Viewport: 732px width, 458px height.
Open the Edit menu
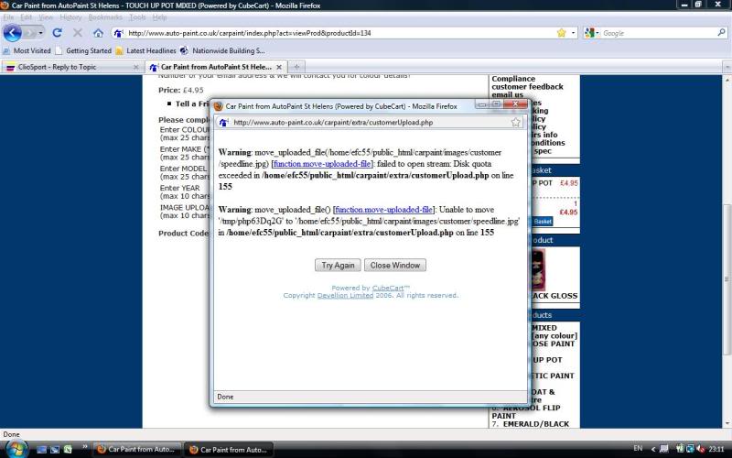tap(27, 17)
